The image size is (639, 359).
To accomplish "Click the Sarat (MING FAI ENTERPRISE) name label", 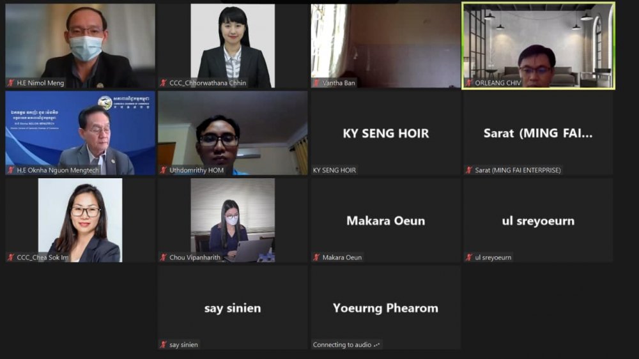I will pos(518,171).
